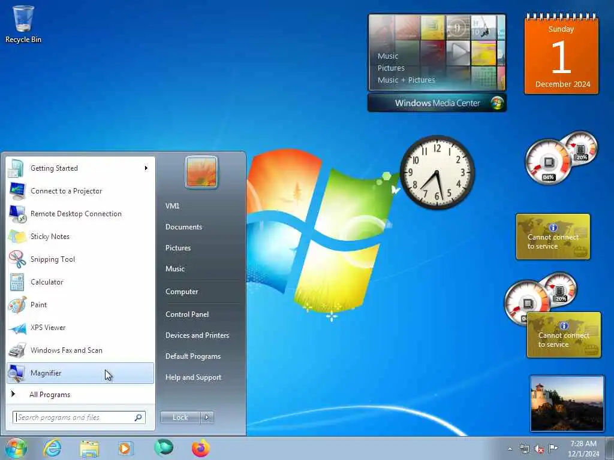The width and height of the screenshot is (614, 460).
Task: Open shutdown options arrow next to Lock
Action: click(x=207, y=417)
